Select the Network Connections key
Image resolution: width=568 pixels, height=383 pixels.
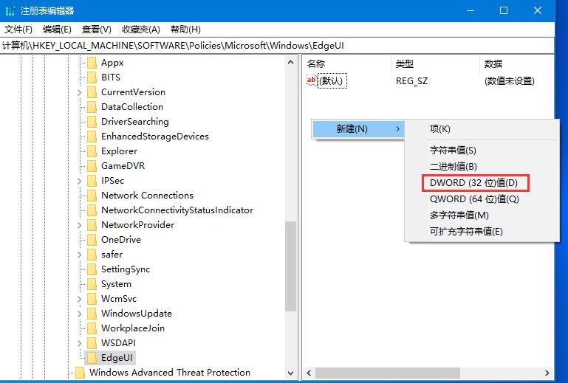click(147, 196)
